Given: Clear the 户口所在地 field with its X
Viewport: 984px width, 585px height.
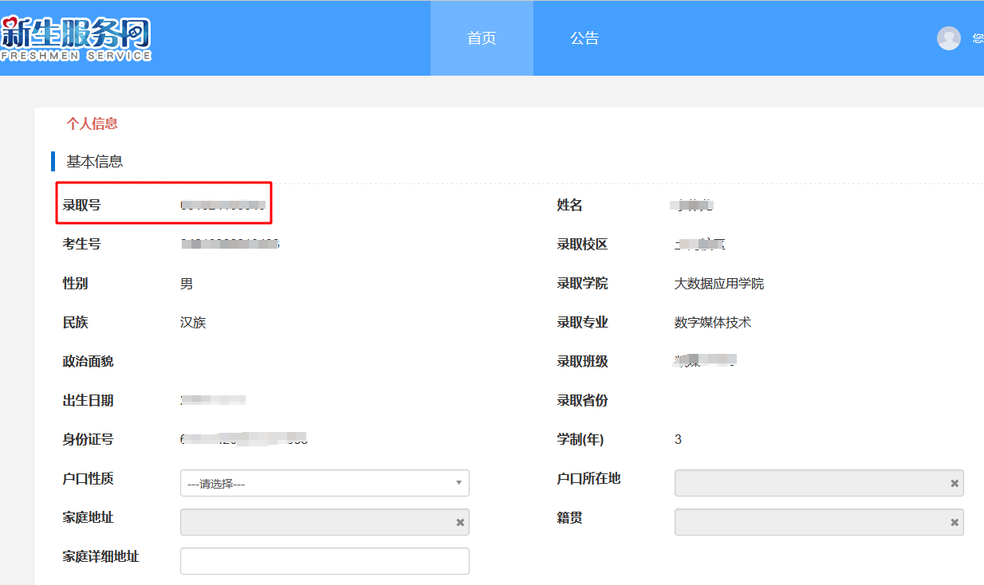Looking at the screenshot, I should (954, 484).
